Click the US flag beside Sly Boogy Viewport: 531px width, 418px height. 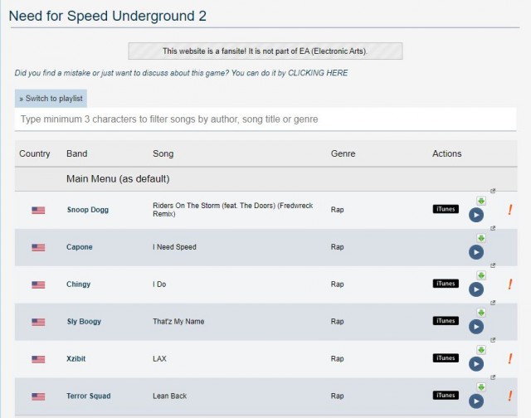(x=38, y=322)
